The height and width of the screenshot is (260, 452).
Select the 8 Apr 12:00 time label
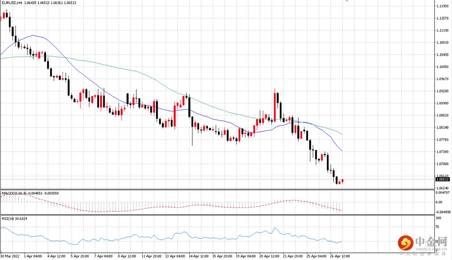(127, 256)
